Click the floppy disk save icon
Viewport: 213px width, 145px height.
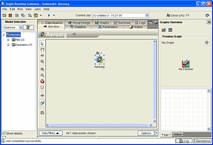(x=42, y=112)
